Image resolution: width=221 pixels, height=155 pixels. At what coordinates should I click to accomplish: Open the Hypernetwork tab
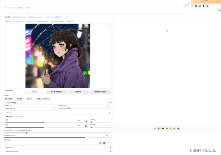pyautogui.click(x=36, y=17)
